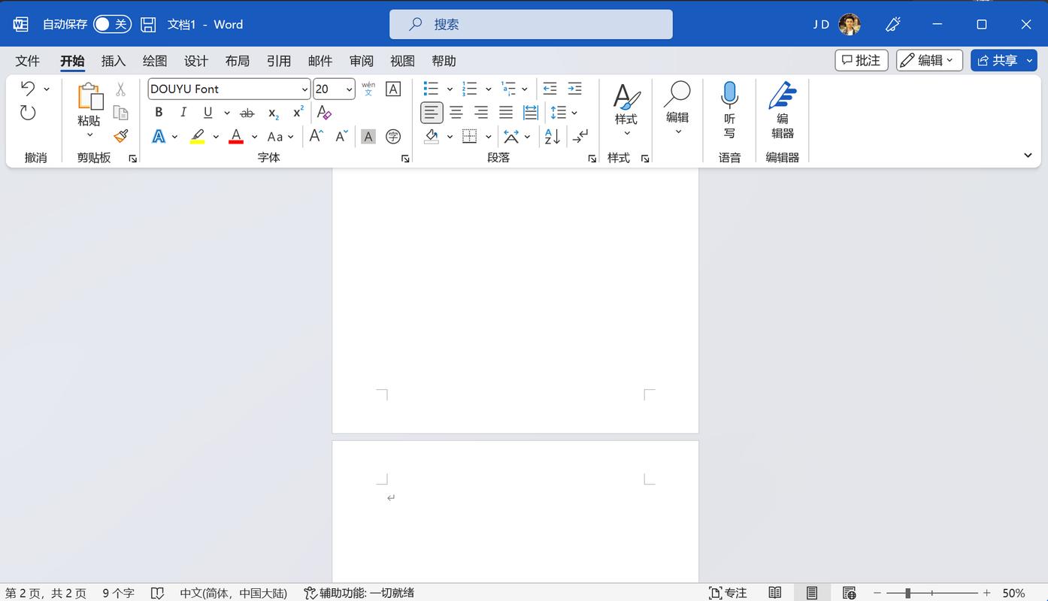Decrease paragraph indent
Screen dimensions: 1048x601
(550, 89)
